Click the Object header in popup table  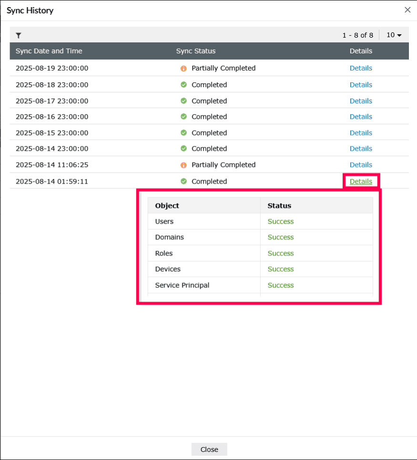[167, 205]
